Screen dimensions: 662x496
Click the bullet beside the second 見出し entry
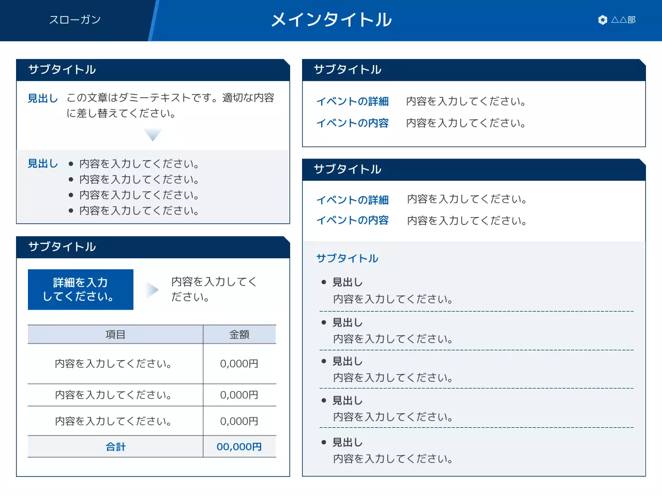coord(323,322)
